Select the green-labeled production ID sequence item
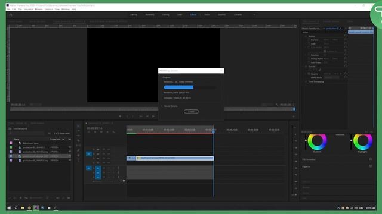The image size is (382, 214). (x=33, y=147)
